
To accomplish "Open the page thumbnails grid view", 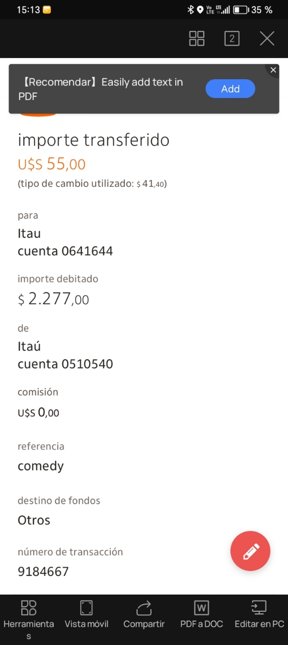I will coord(197,38).
